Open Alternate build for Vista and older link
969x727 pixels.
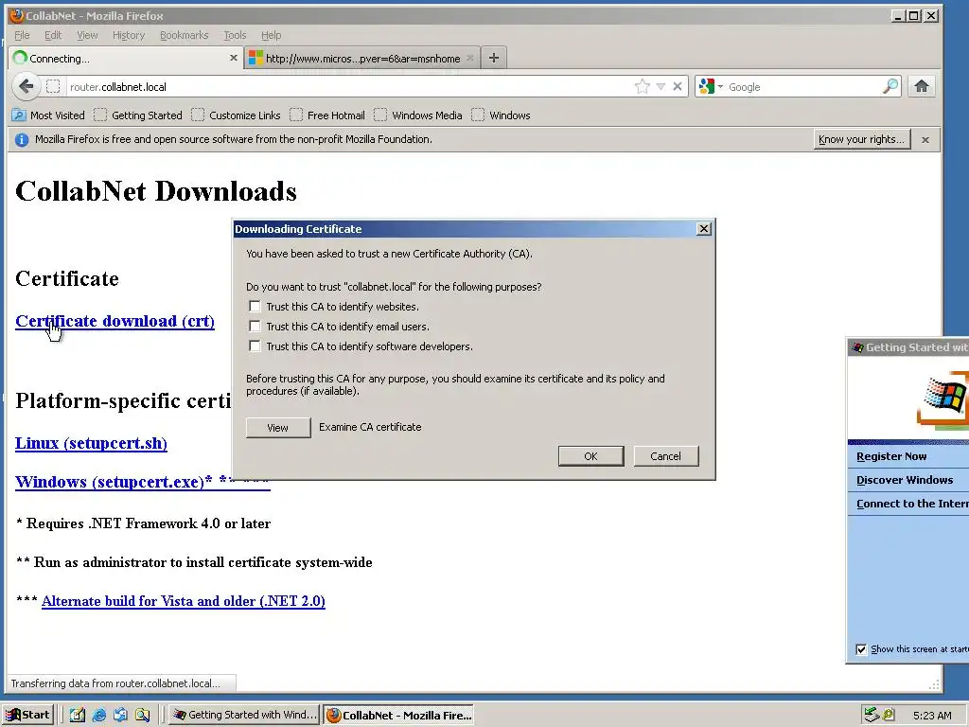(184, 601)
